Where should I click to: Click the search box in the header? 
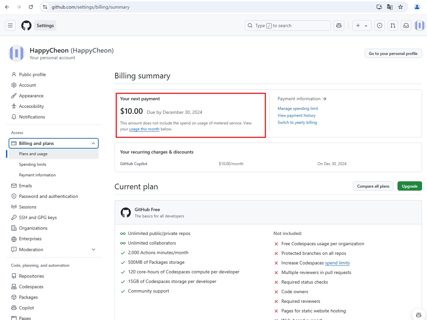288,25
